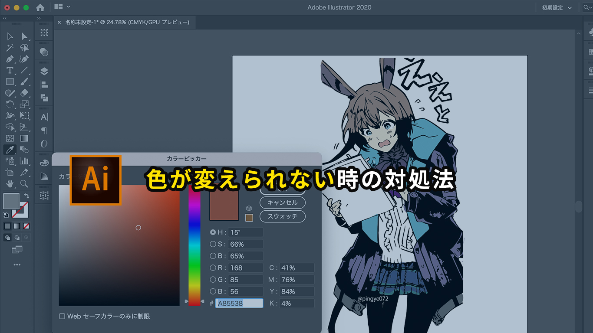Select the Slice tool
The image size is (593, 333).
point(24,172)
